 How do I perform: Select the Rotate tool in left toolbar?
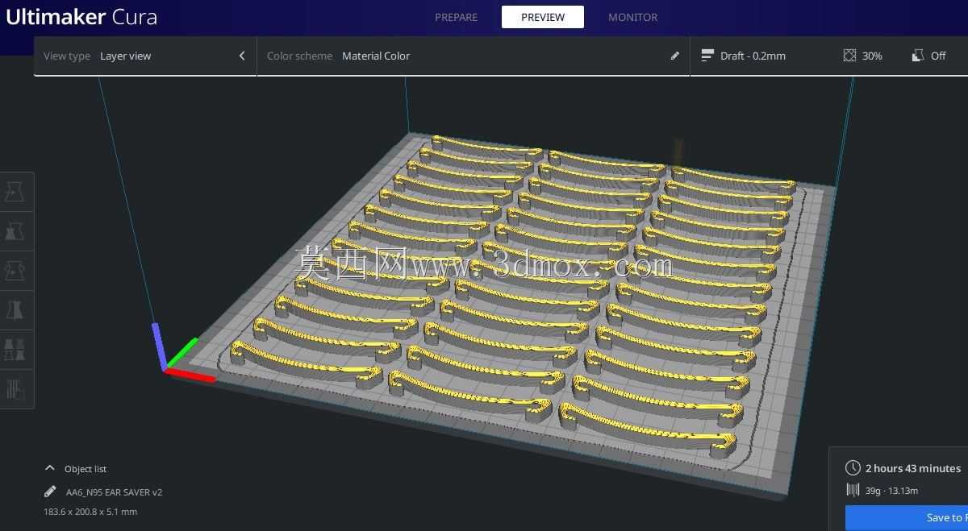[x=15, y=271]
